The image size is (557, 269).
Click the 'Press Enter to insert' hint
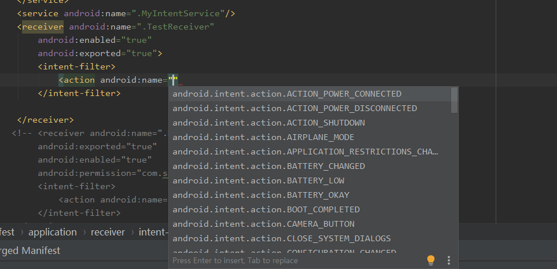pyautogui.click(x=235, y=261)
